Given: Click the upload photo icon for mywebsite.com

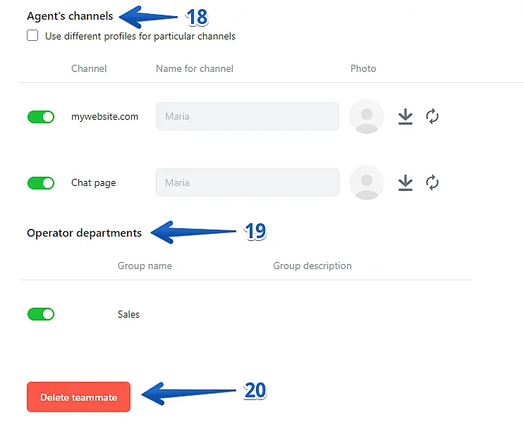Looking at the screenshot, I should point(405,117).
